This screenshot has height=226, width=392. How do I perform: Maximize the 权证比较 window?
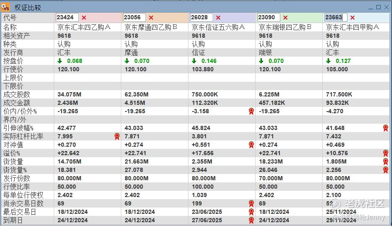pos(379,7)
